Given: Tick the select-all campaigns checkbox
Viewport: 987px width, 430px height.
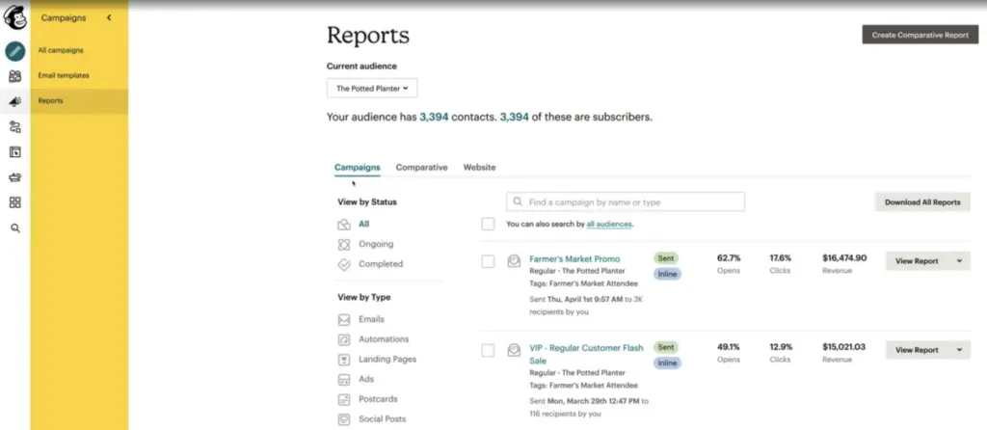Looking at the screenshot, I should (x=488, y=224).
